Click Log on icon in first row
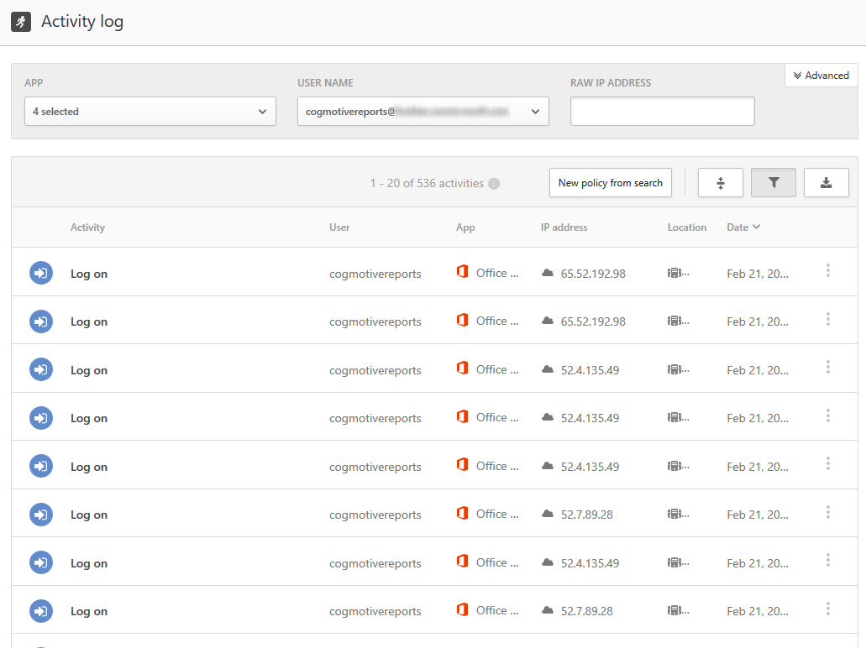The height and width of the screenshot is (648, 866). point(41,274)
